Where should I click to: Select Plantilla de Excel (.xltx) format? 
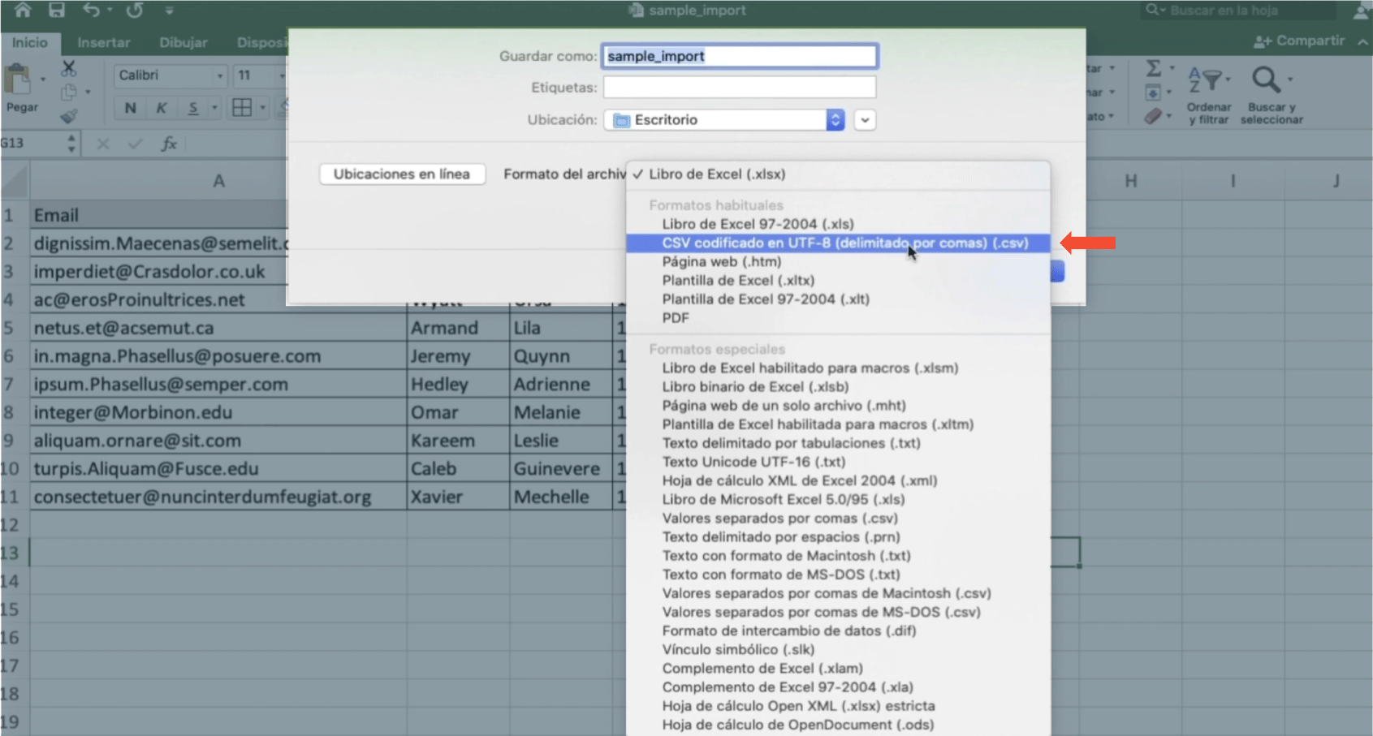pyautogui.click(x=838, y=280)
